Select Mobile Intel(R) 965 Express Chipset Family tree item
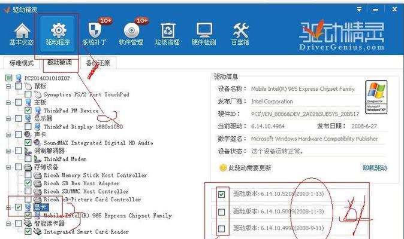The width and height of the screenshot is (404, 239). click(x=107, y=215)
